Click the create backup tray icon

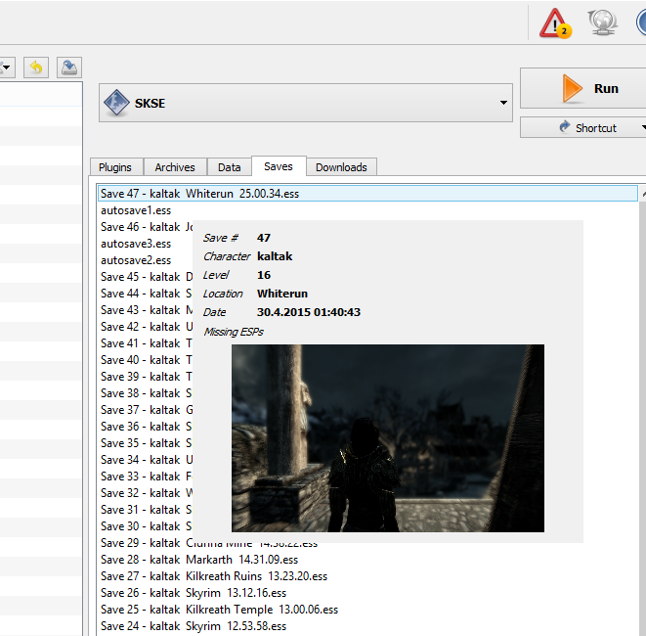click(69, 68)
